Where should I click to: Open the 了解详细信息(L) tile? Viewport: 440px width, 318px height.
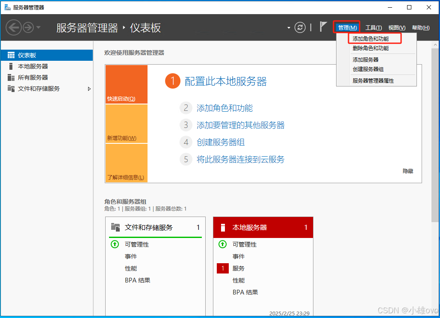click(127, 163)
